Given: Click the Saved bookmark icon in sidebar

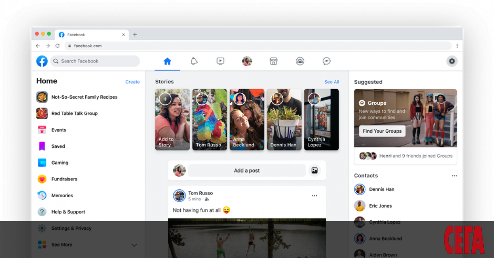Looking at the screenshot, I should [x=42, y=146].
